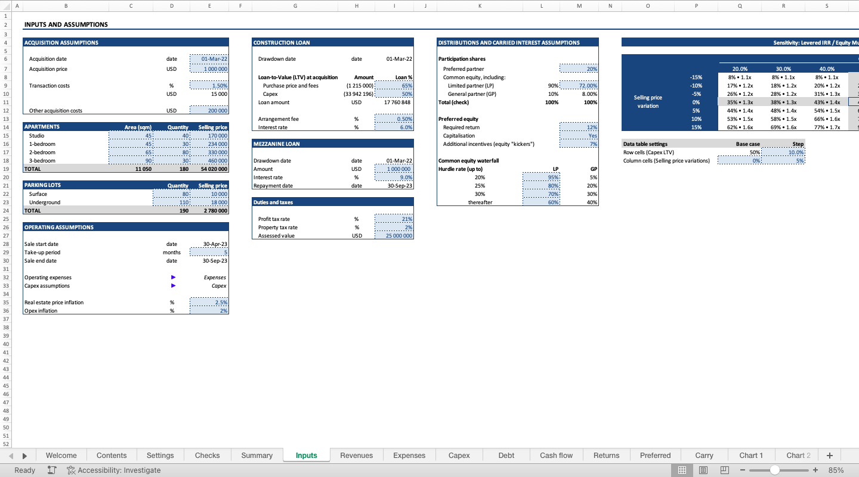The width and height of the screenshot is (859, 477).
Task: Click the highlighted 35% • 1.3x sensitivity cell
Action: (740, 102)
